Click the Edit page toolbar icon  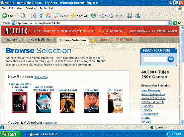click(x=119, y=16)
